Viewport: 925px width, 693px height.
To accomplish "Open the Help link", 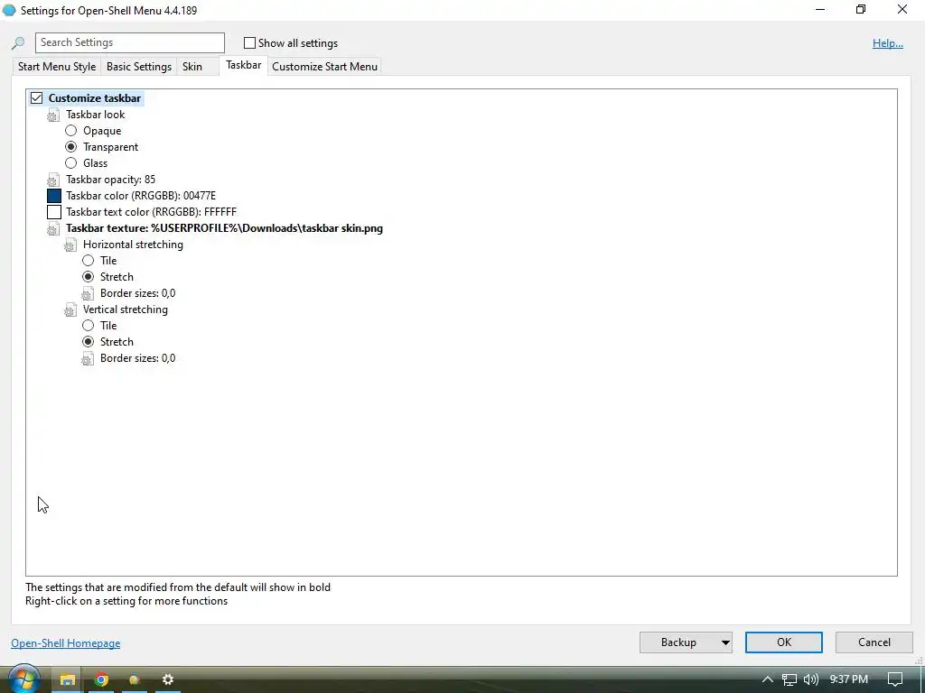I will [x=887, y=43].
